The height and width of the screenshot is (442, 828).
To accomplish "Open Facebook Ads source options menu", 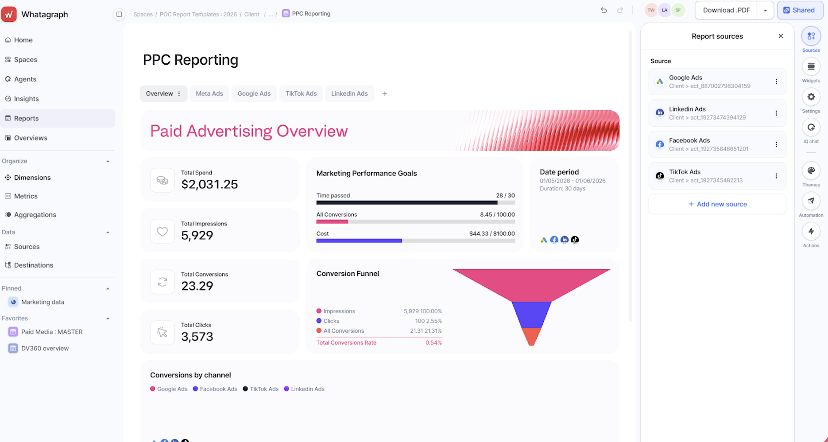I will click(x=776, y=144).
